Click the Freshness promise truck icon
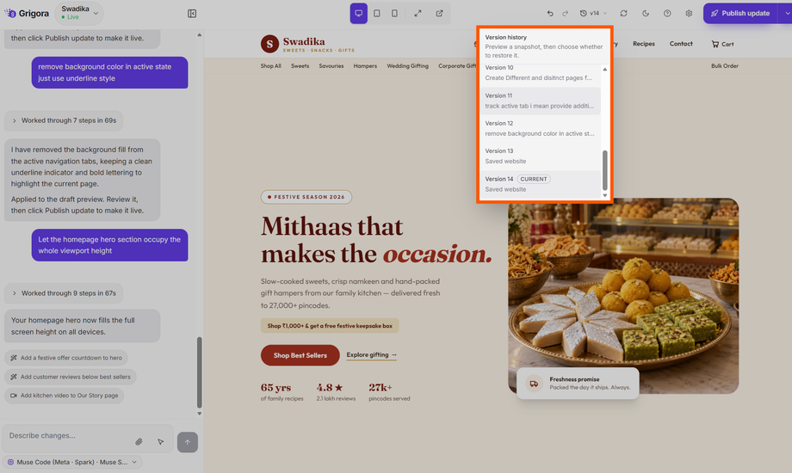The width and height of the screenshot is (792, 473). (534, 384)
